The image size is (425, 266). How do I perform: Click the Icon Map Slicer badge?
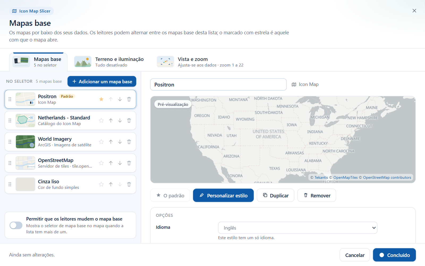31,11
